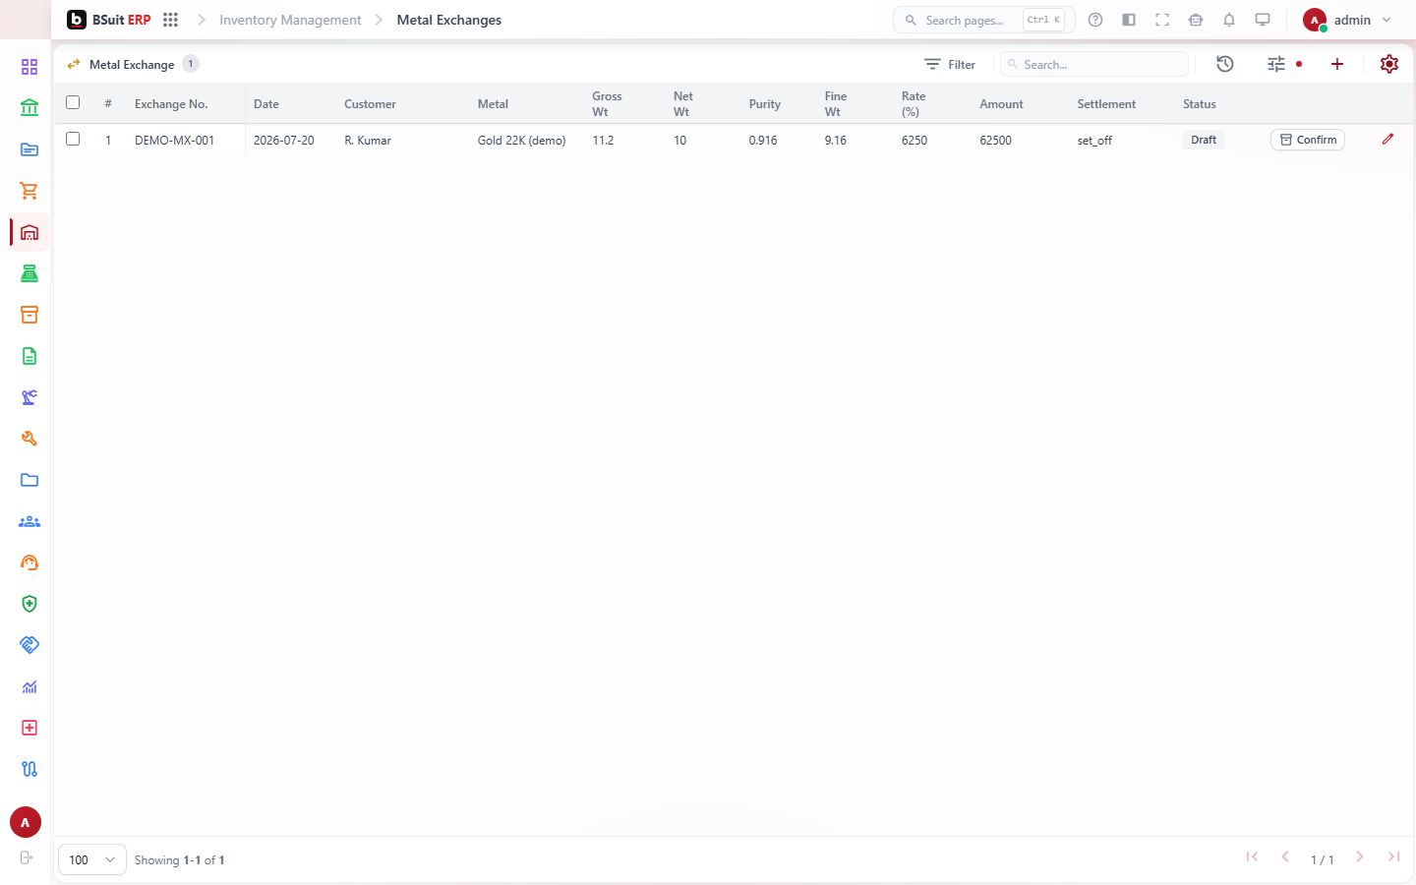Image resolution: width=1416 pixels, height=885 pixels.
Task: Open the analytics chart icon in sidebar
Action: pyautogui.click(x=29, y=686)
